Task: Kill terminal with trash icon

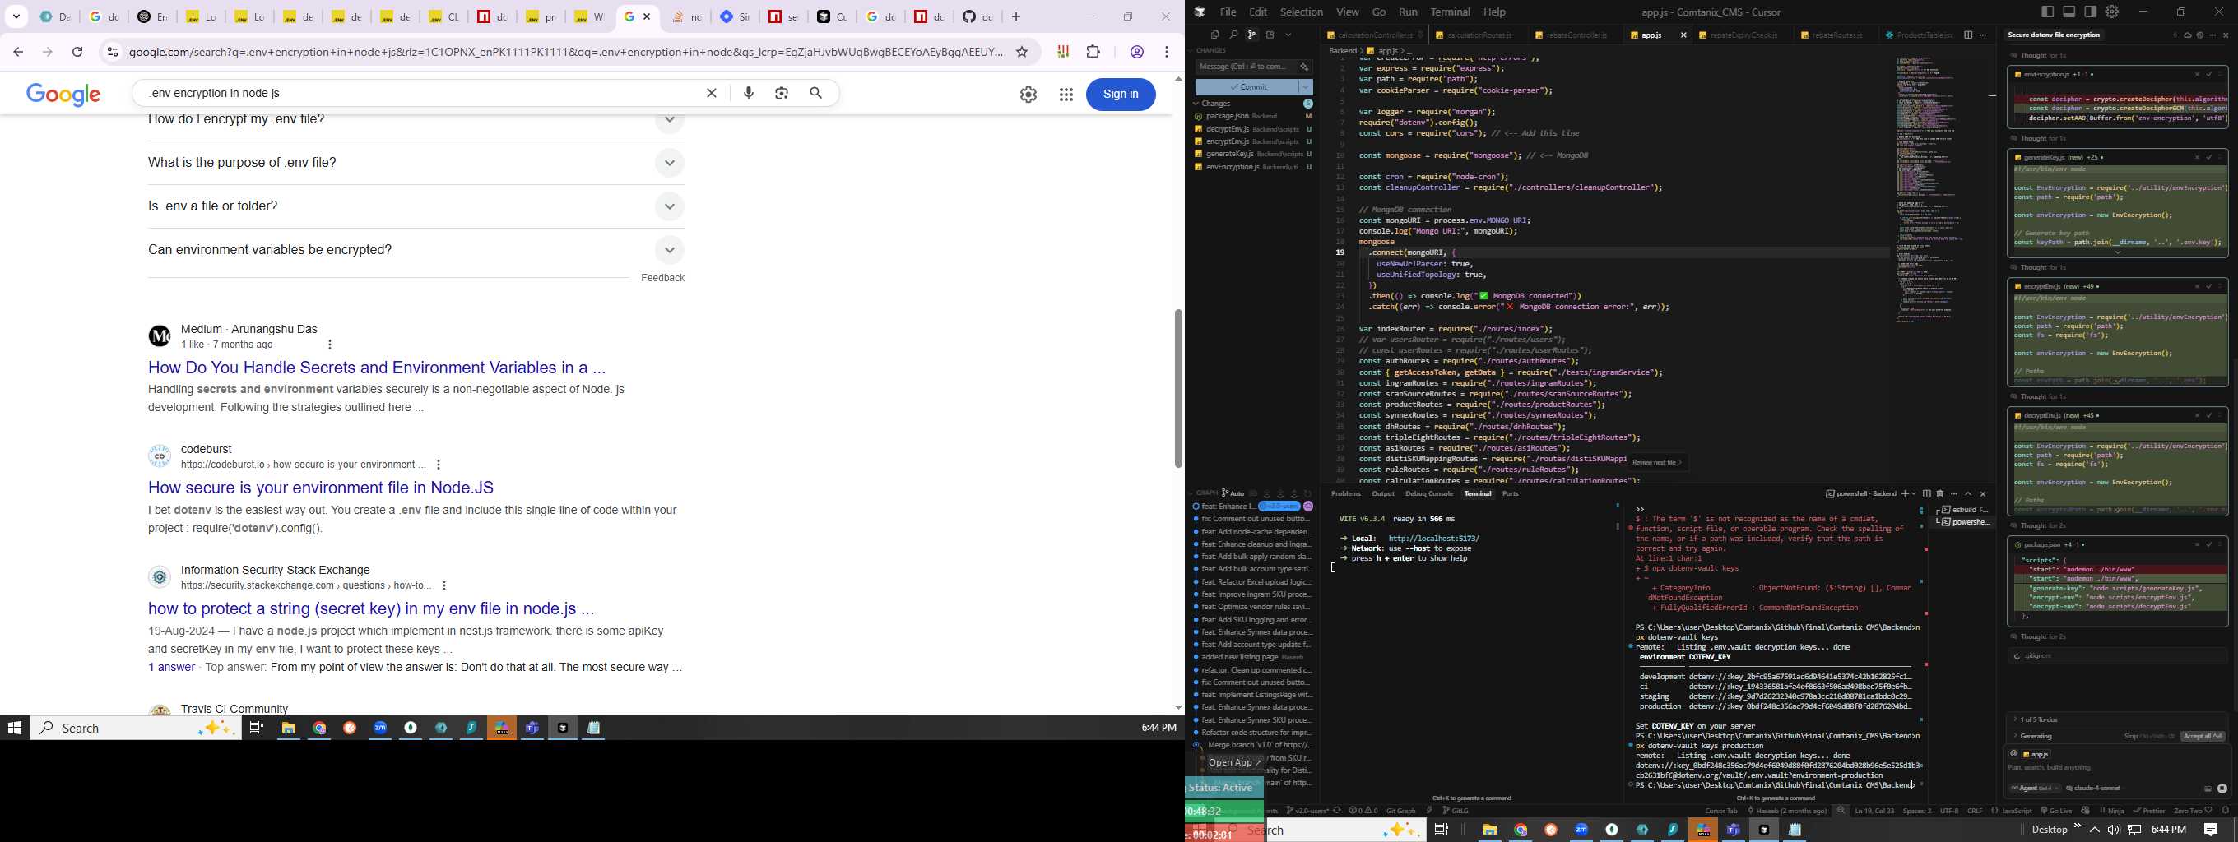Action: 1940,494
